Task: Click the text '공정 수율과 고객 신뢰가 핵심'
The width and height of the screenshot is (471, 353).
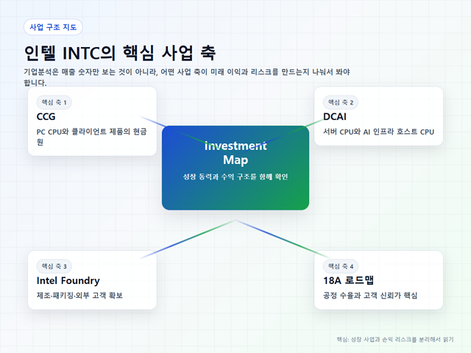Action: tap(370, 296)
